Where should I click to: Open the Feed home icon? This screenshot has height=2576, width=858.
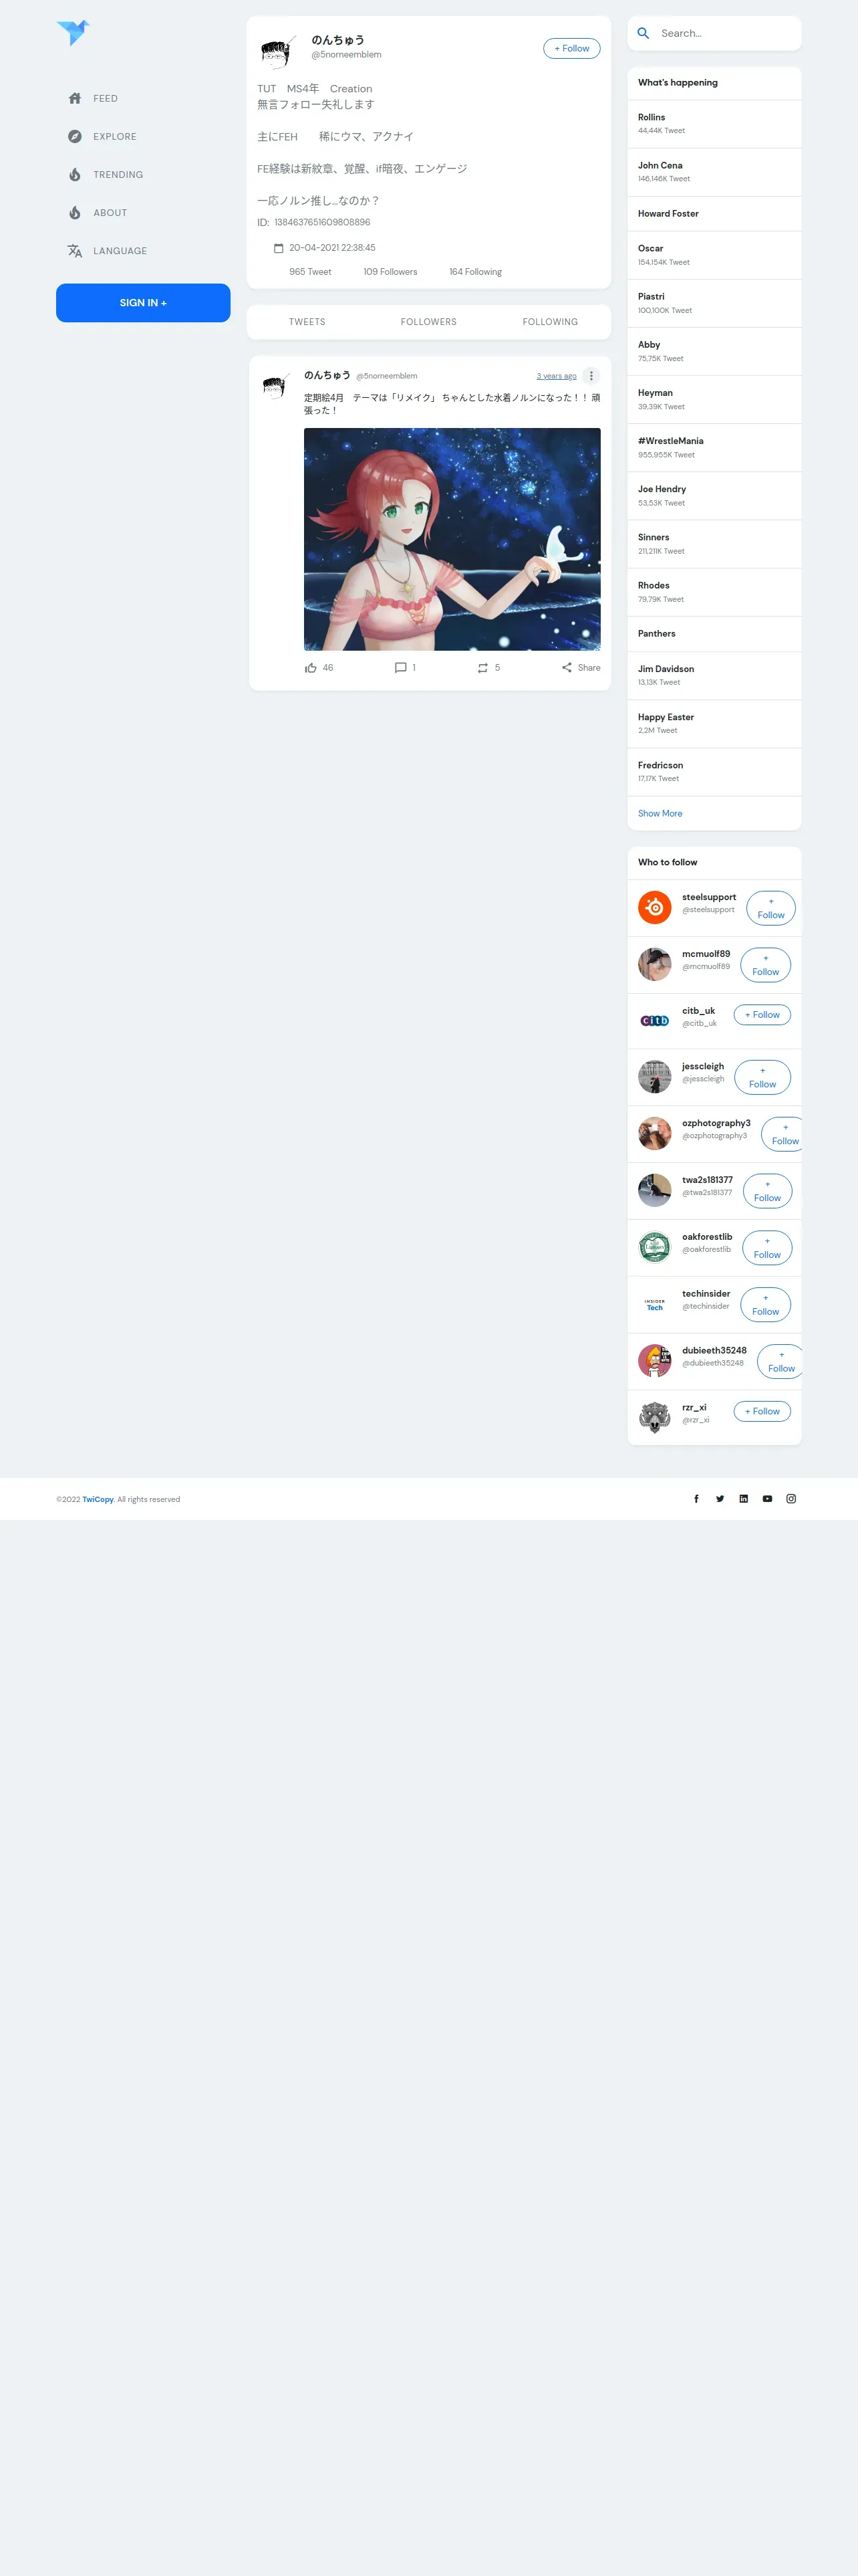[x=75, y=98]
